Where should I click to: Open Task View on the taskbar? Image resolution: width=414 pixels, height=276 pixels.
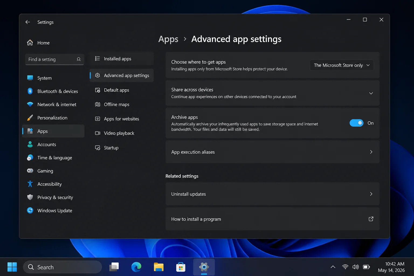[x=114, y=267]
